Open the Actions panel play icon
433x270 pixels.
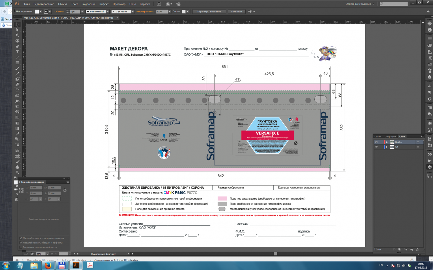(430, 161)
